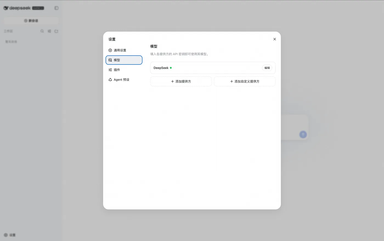Click the search icon in the workspace row
384x241 pixels.
tap(42, 31)
